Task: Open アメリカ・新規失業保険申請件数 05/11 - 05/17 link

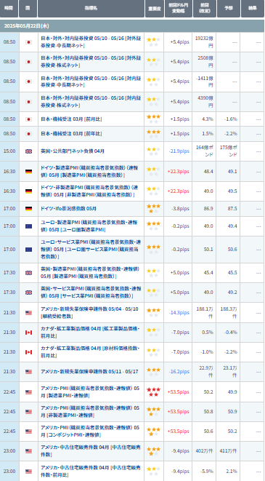Action: pos(89,372)
